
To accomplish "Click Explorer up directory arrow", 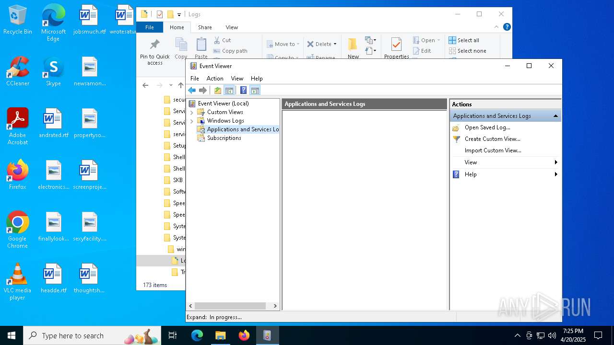I will pyautogui.click(x=181, y=85).
